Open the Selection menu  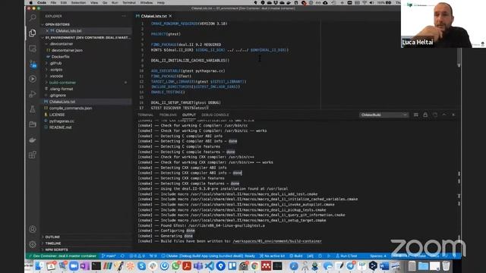coord(78,3)
